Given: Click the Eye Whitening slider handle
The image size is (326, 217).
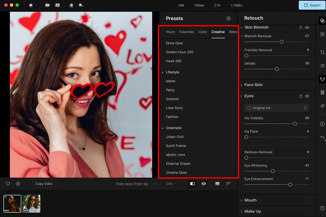Looking at the screenshot, I should pyautogui.click(x=273, y=171).
